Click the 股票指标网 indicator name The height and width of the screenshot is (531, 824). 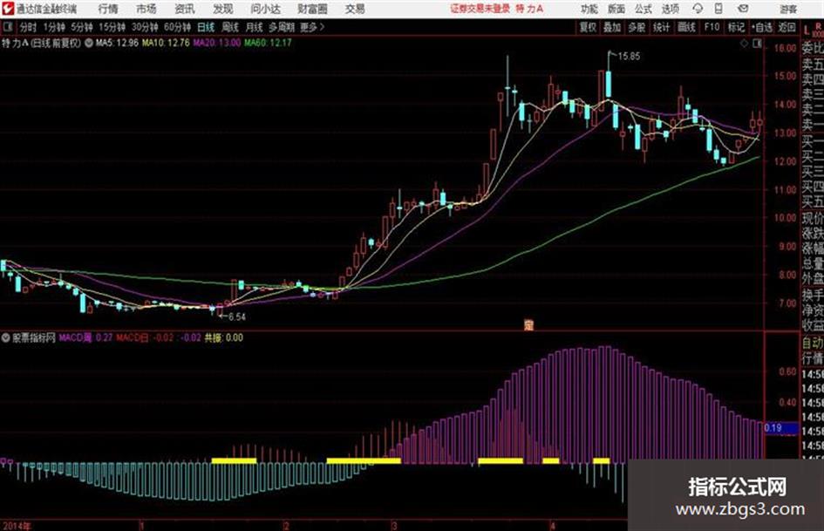tap(34, 337)
